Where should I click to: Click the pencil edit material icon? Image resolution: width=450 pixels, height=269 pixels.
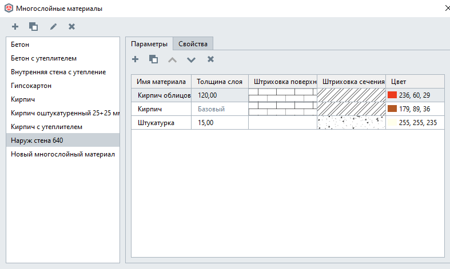[53, 26]
